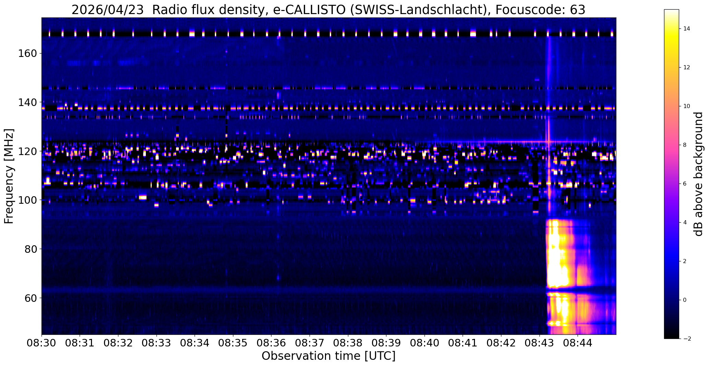
Task: Click the 08:40 time tick label
Action: pos(425,343)
